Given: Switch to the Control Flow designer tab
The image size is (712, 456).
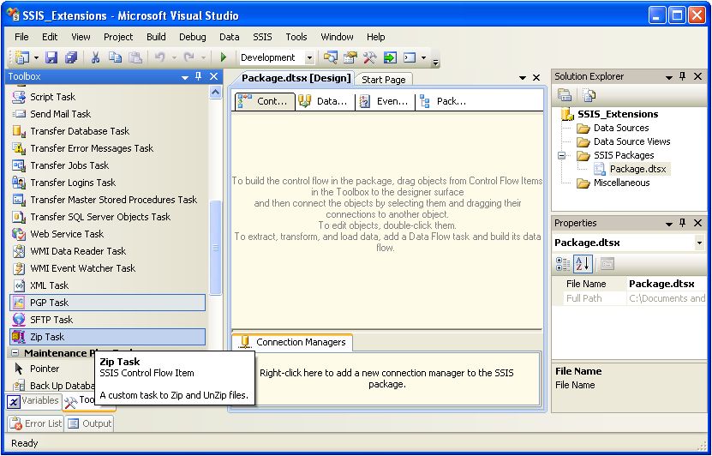Looking at the screenshot, I should tap(265, 102).
